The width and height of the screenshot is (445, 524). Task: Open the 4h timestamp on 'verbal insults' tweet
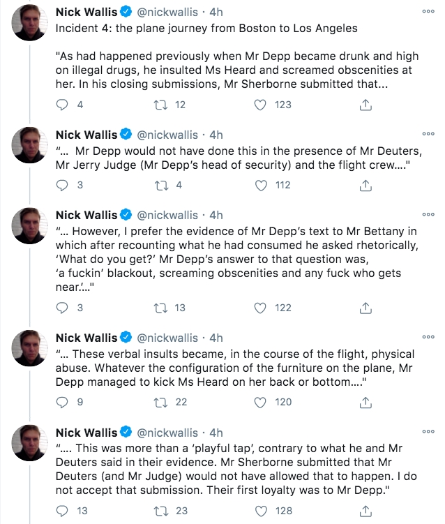(x=216, y=338)
